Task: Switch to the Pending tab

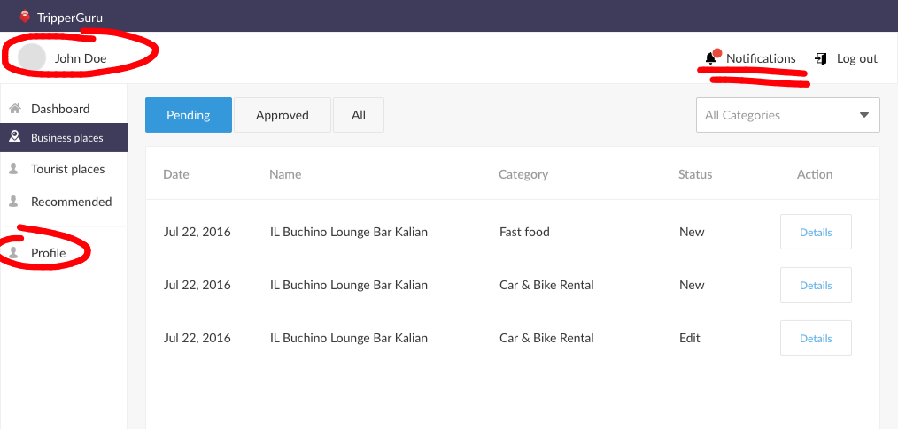Action: click(x=189, y=115)
